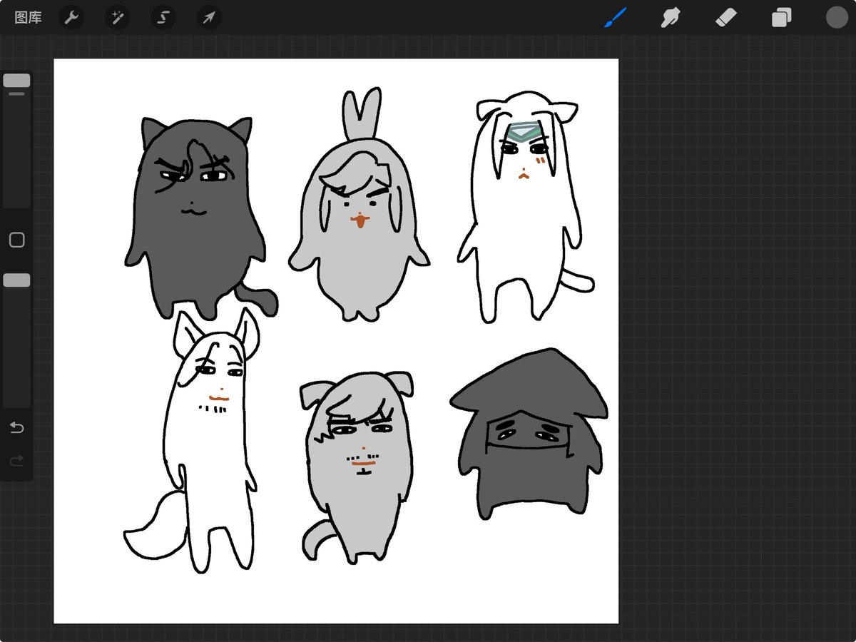Open the Actions wrench menu
Viewport: 856px width, 642px height.
pyautogui.click(x=71, y=17)
